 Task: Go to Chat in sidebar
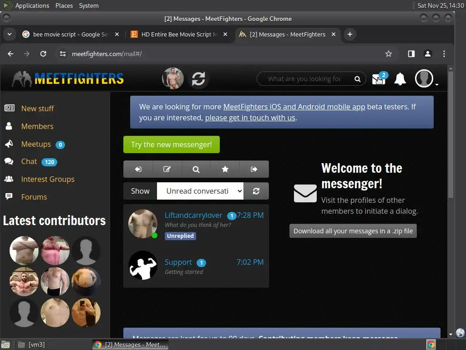coord(29,162)
